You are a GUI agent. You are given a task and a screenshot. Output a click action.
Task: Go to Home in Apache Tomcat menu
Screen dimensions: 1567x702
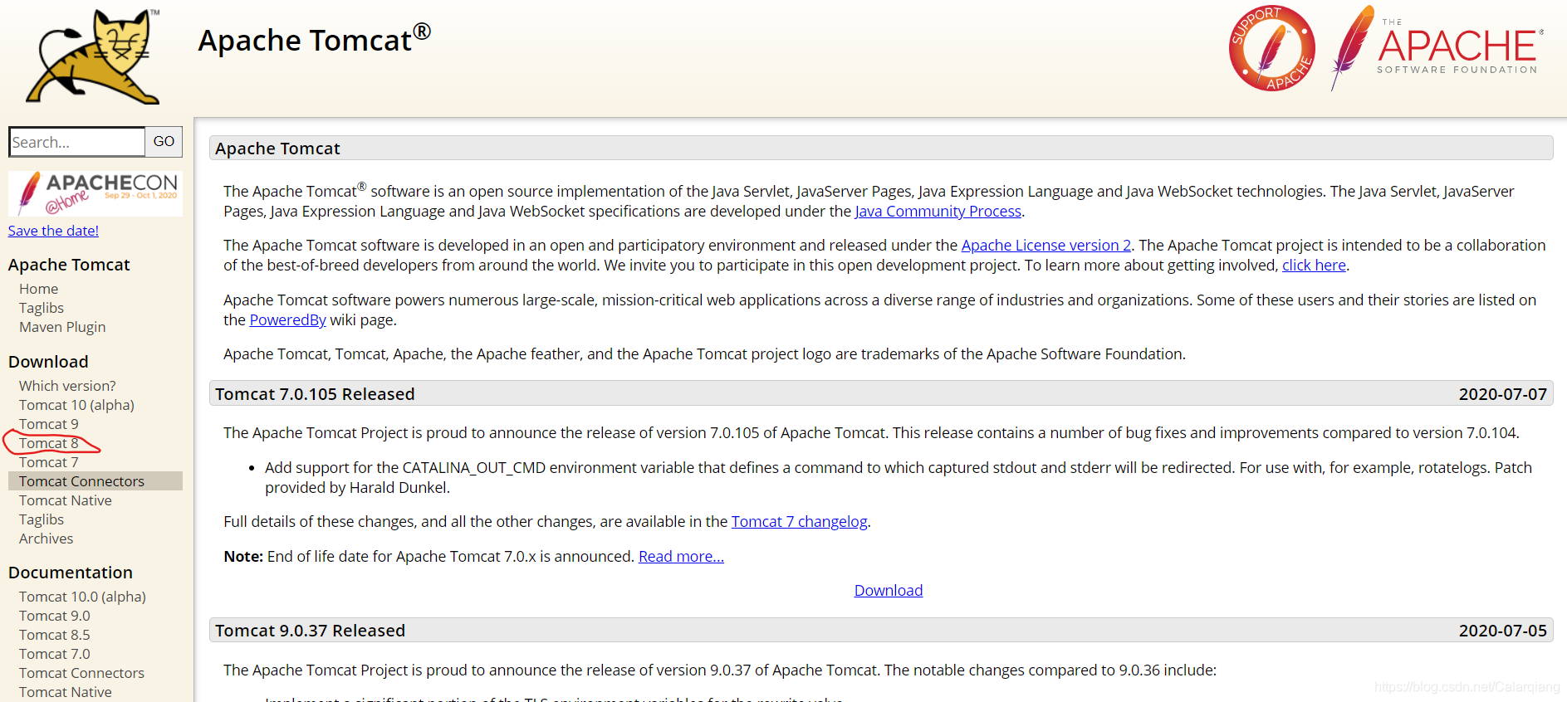(x=39, y=289)
